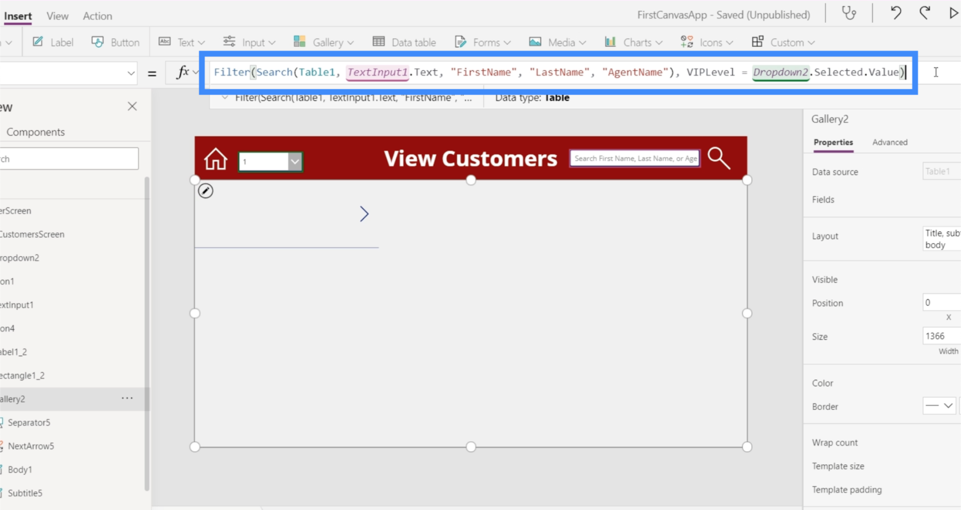
Task: Click the Position X value field
Action: click(x=942, y=302)
